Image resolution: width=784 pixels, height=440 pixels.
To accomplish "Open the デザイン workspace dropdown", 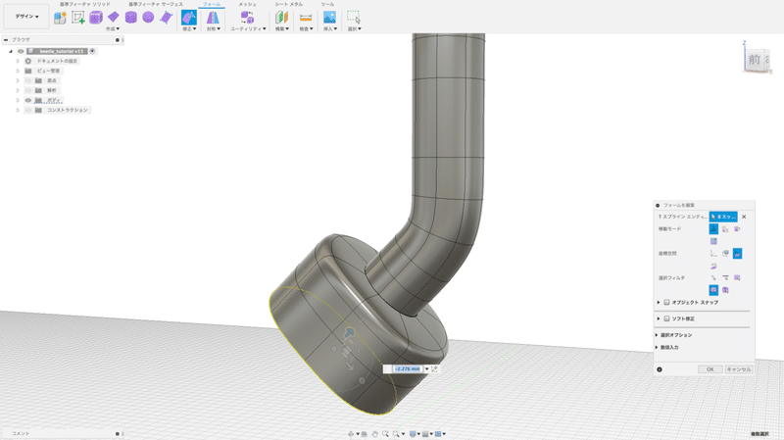I will coord(26,17).
